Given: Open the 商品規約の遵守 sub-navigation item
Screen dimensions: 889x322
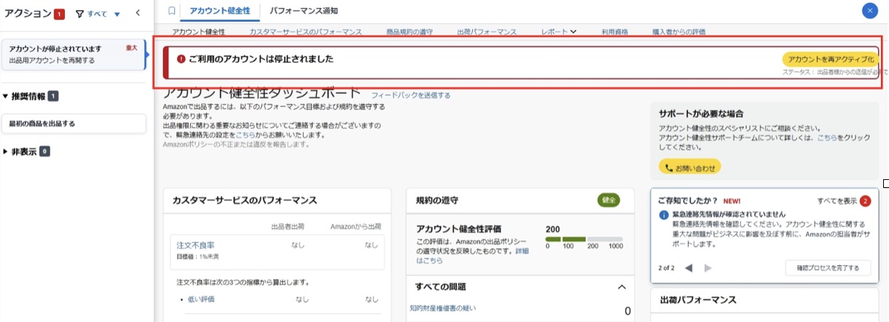Looking at the screenshot, I should (x=409, y=32).
